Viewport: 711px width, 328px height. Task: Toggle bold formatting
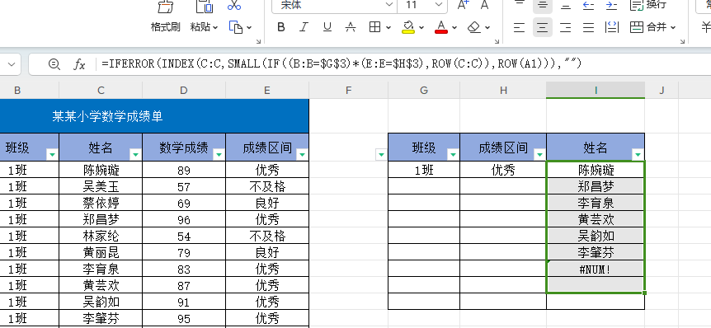281,28
